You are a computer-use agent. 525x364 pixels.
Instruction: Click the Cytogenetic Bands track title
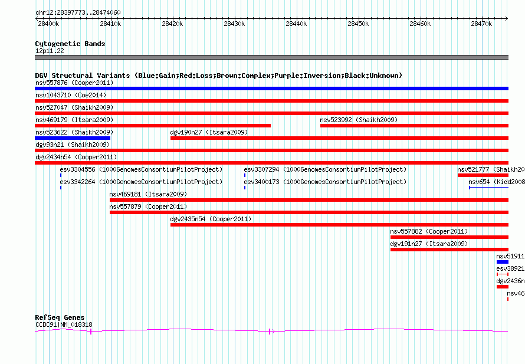coord(70,44)
